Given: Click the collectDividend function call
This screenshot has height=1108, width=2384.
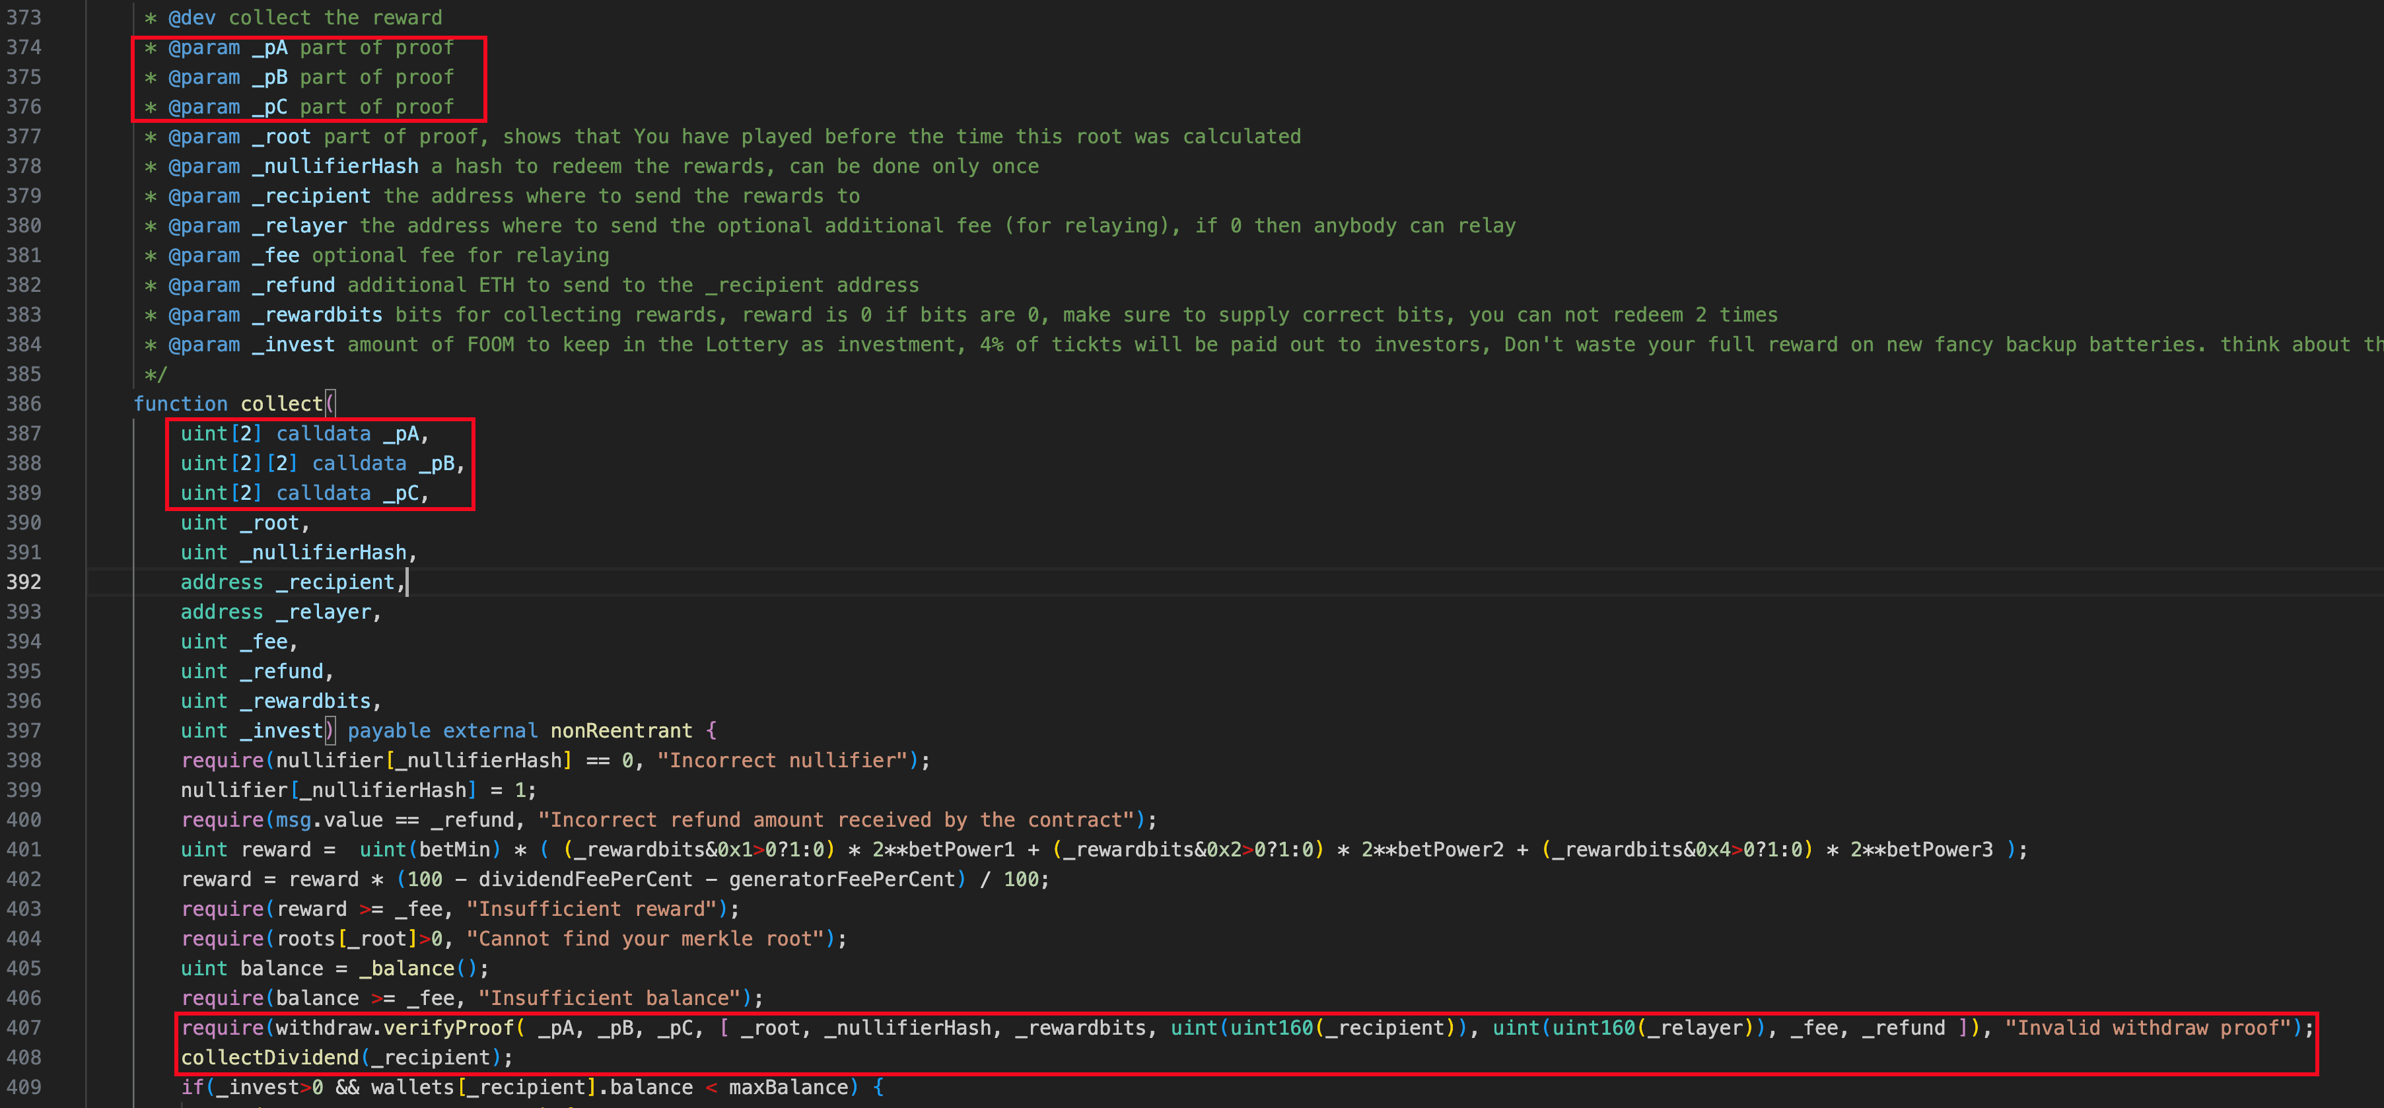Looking at the screenshot, I should (269, 1057).
